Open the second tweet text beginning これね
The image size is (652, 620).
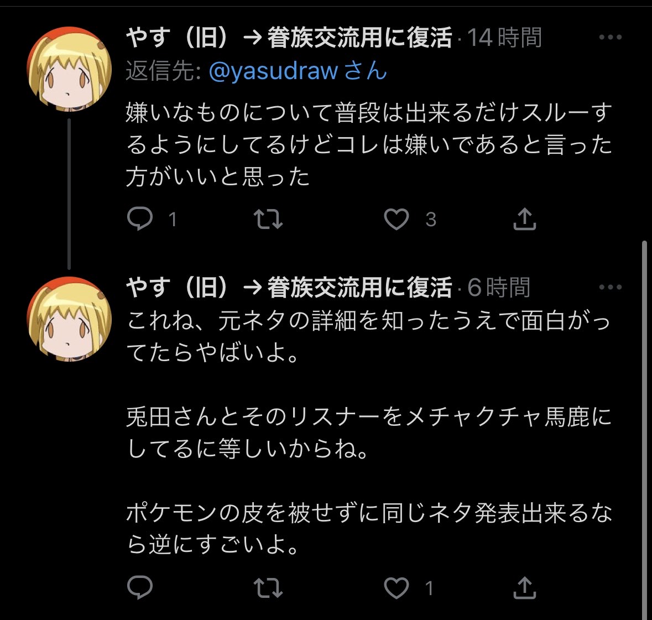[x=369, y=432]
